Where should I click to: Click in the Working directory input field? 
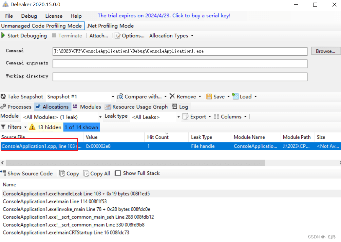click(180, 77)
